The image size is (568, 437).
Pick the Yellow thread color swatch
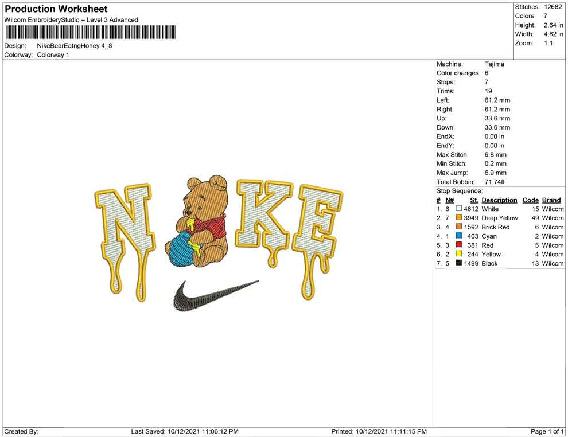point(458,254)
